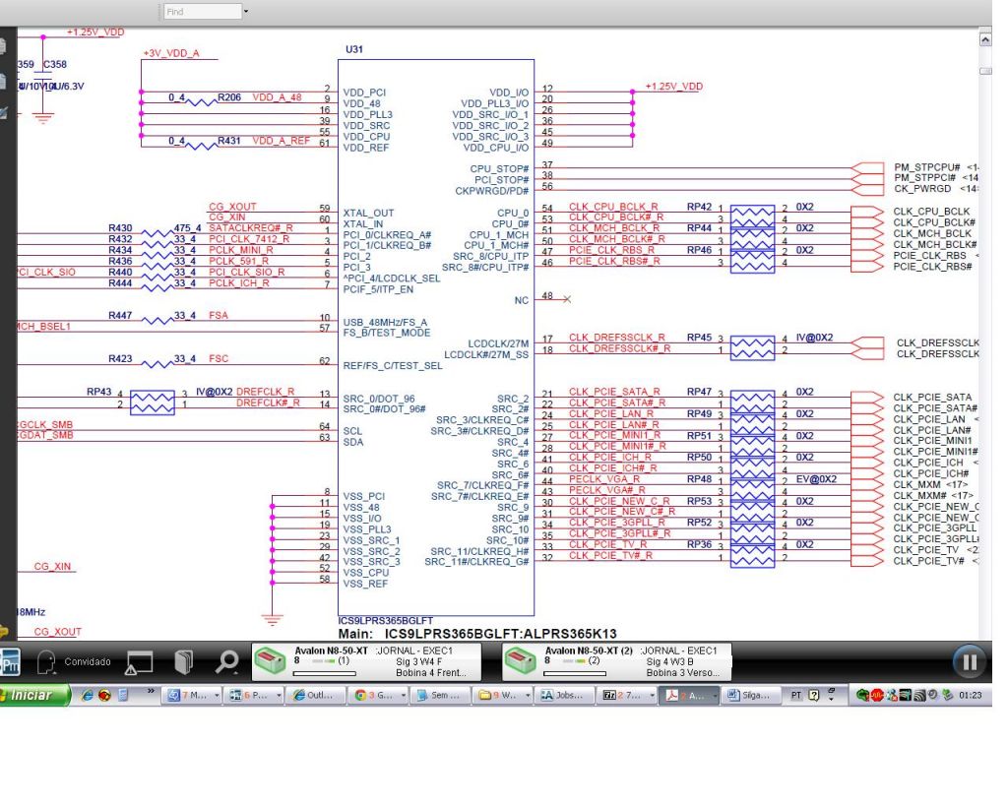Select the Avalon N8-50-XT (2) press card
The image size is (1008, 806).
tap(616, 662)
